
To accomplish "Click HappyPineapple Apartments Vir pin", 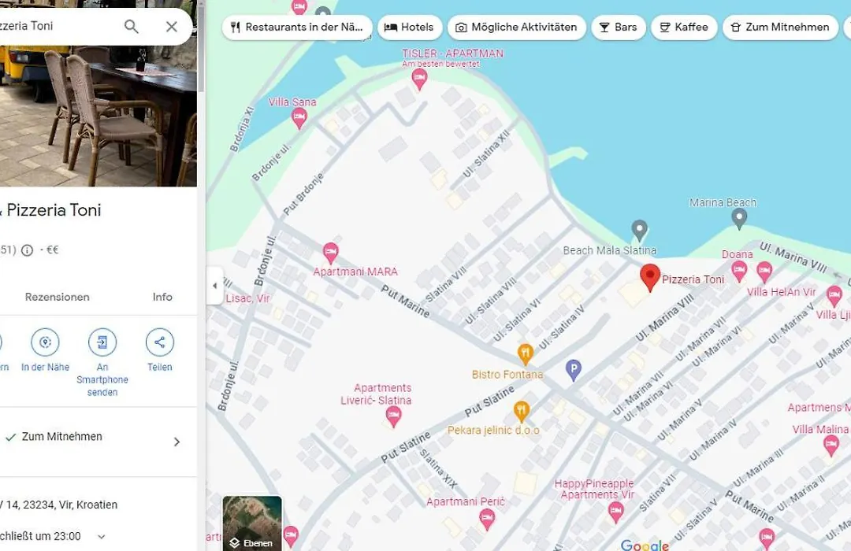I will pos(615,512).
